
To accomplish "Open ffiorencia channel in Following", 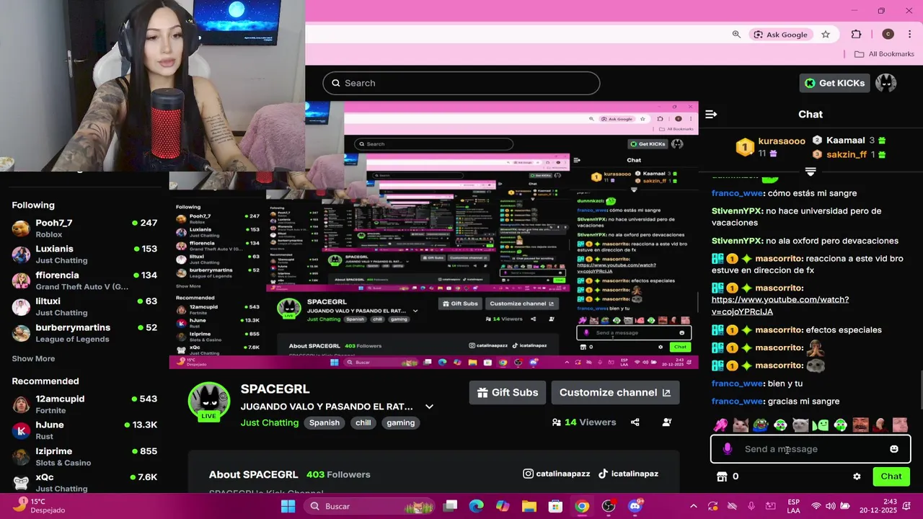I will click(x=84, y=280).
